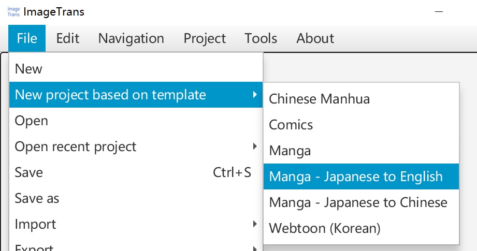
Task: Choose New from File menu
Action: (x=136, y=69)
